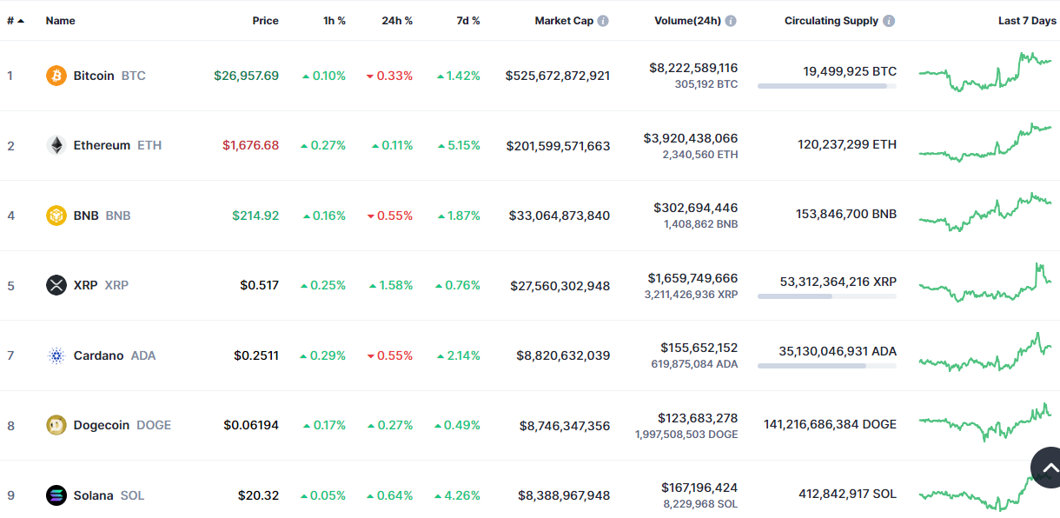Click Solana 7d change 4.26%

coord(458,495)
